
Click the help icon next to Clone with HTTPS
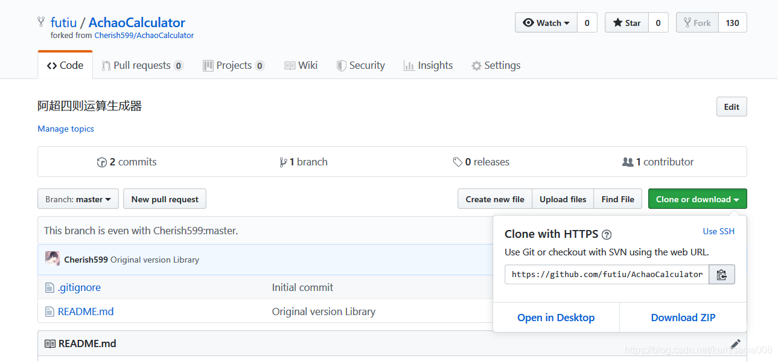click(607, 234)
